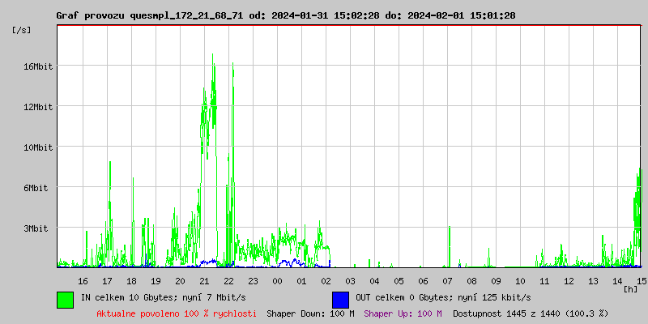The width and height of the screenshot is (648, 324).
Task: Select the 12Mbit y-axis label
Action: pos(37,107)
